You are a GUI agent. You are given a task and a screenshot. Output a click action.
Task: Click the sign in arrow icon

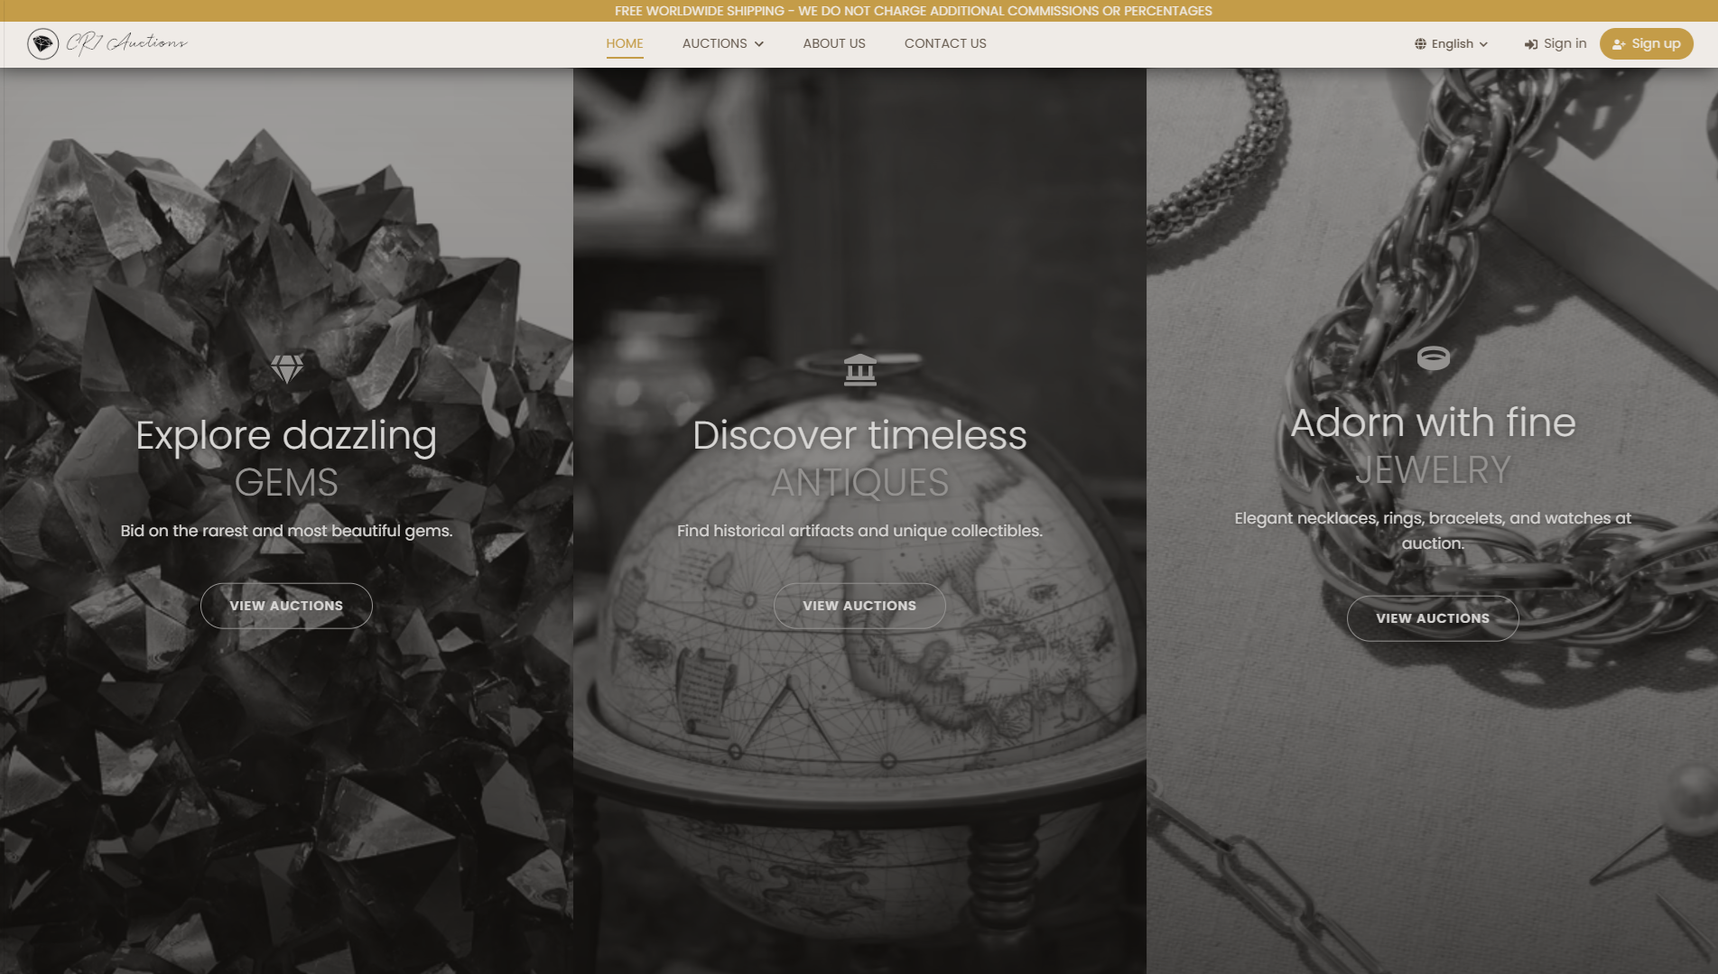coord(1531,44)
